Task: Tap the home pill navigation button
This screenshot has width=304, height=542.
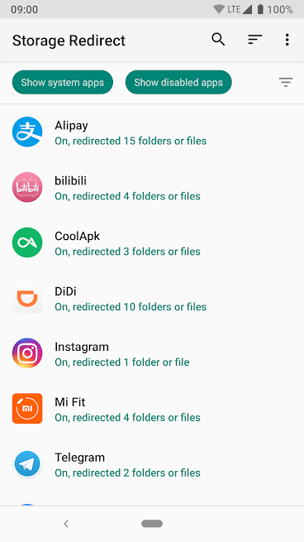Action: coord(152,524)
